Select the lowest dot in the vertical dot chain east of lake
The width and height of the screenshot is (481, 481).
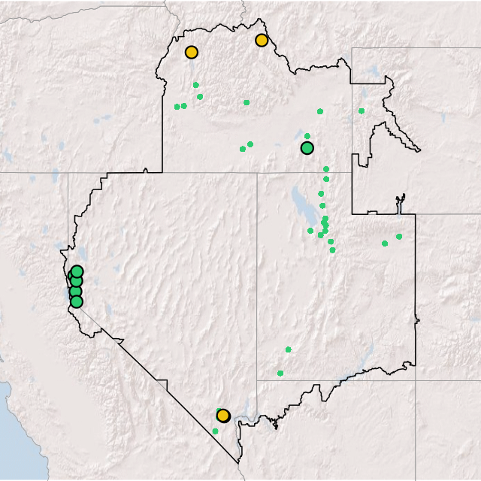point(332,250)
